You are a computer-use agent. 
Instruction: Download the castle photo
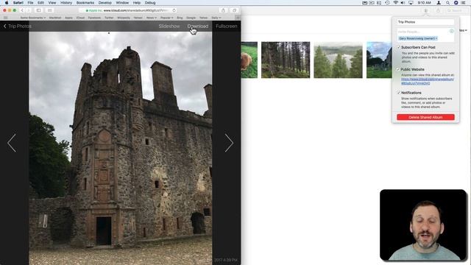pyautogui.click(x=198, y=26)
